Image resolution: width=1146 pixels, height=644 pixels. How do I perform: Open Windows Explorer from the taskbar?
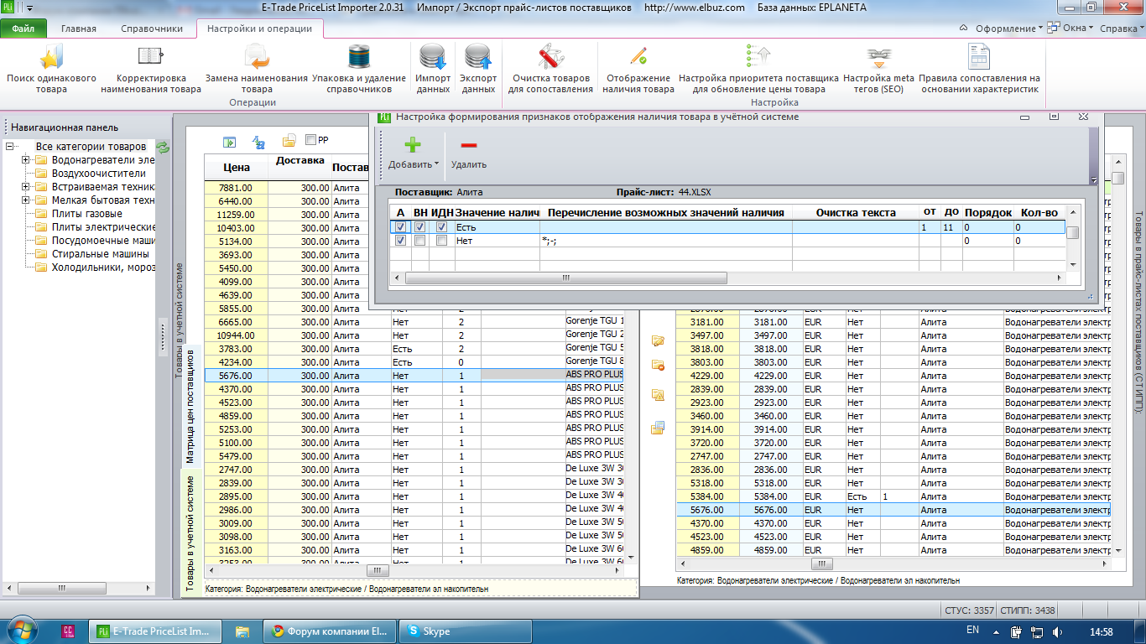[x=242, y=631]
